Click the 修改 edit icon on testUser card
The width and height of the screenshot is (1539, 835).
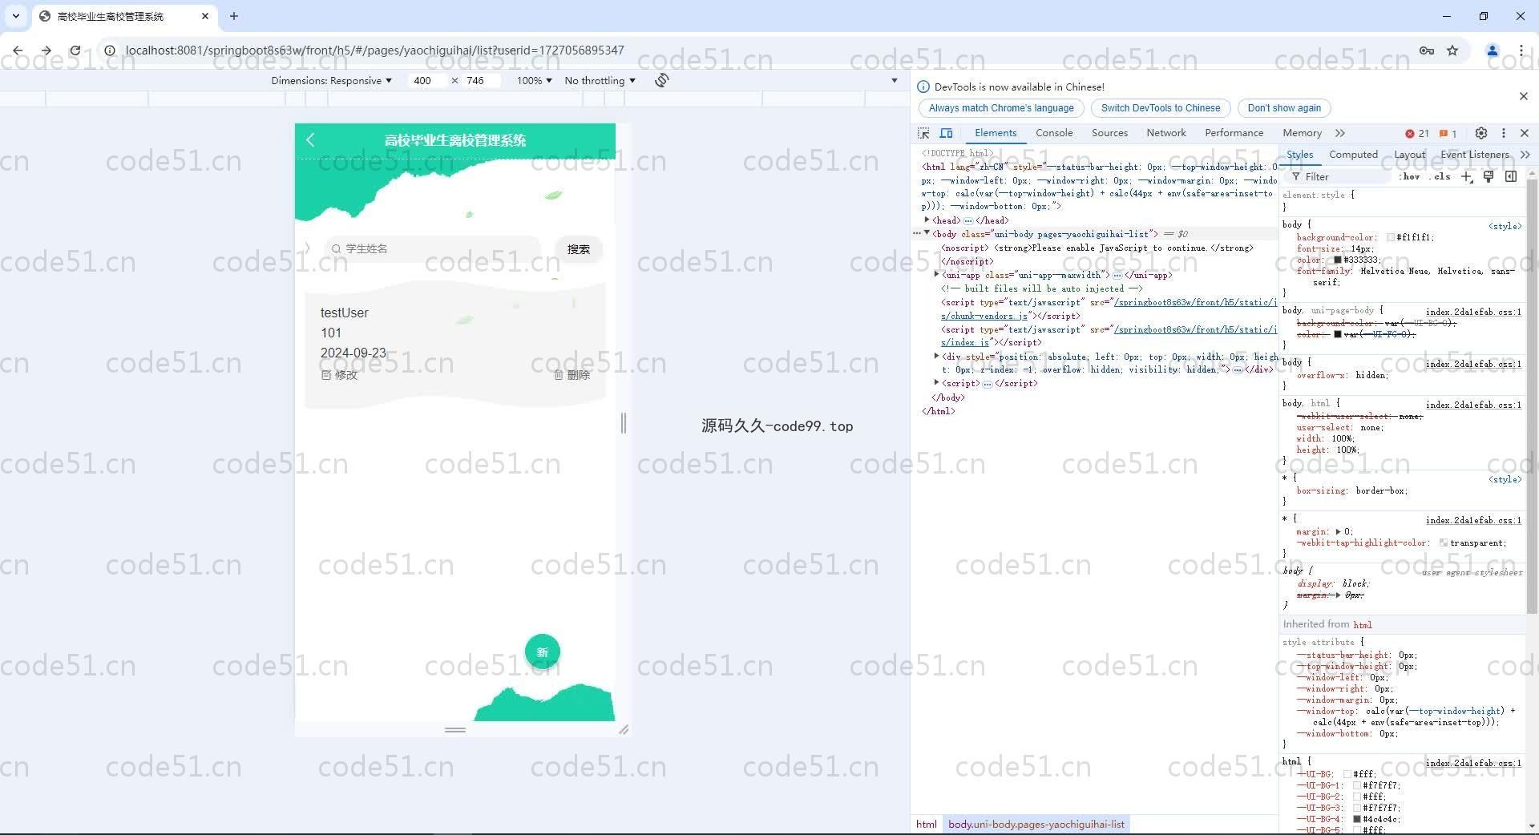click(326, 375)
